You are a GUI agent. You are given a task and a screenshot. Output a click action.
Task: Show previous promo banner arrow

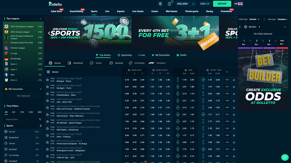coord(49,33)
